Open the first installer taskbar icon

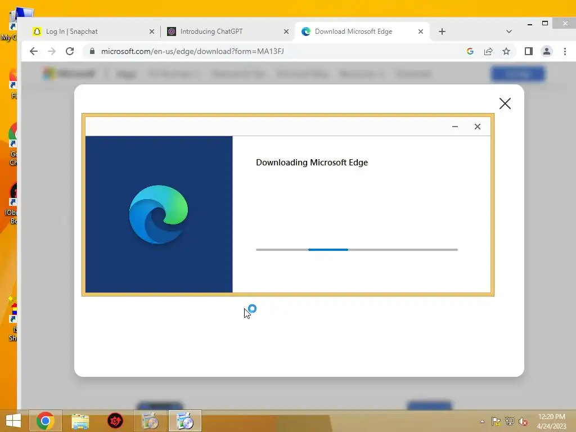[150, 421]
